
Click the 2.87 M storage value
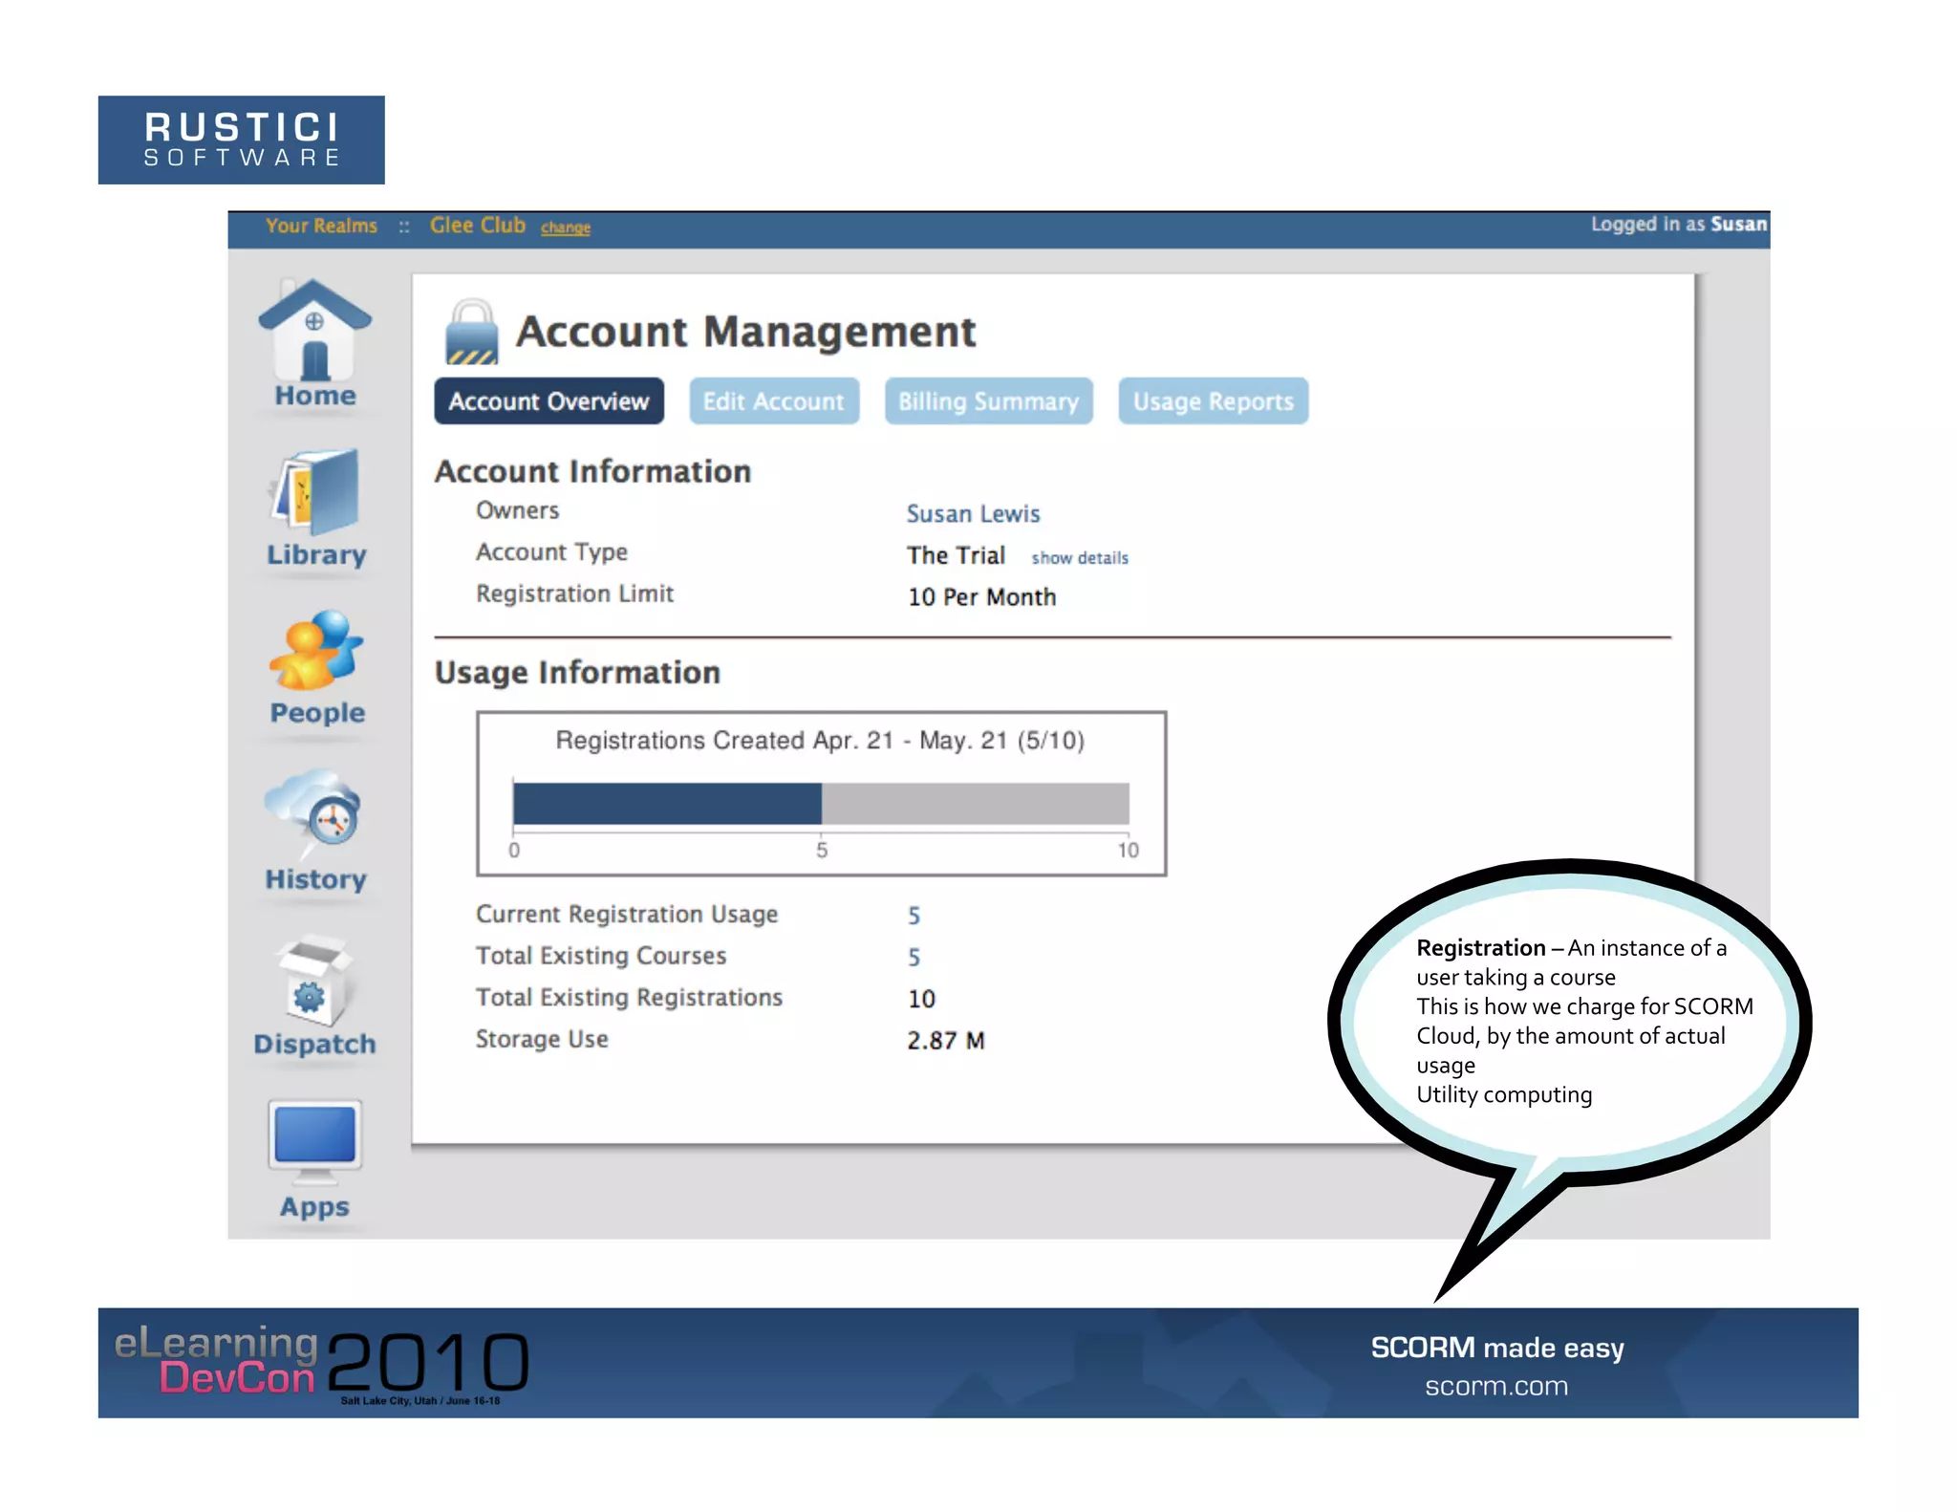tap(946, 1041)
